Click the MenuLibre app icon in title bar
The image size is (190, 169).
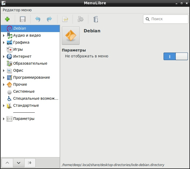coord(4,3)
